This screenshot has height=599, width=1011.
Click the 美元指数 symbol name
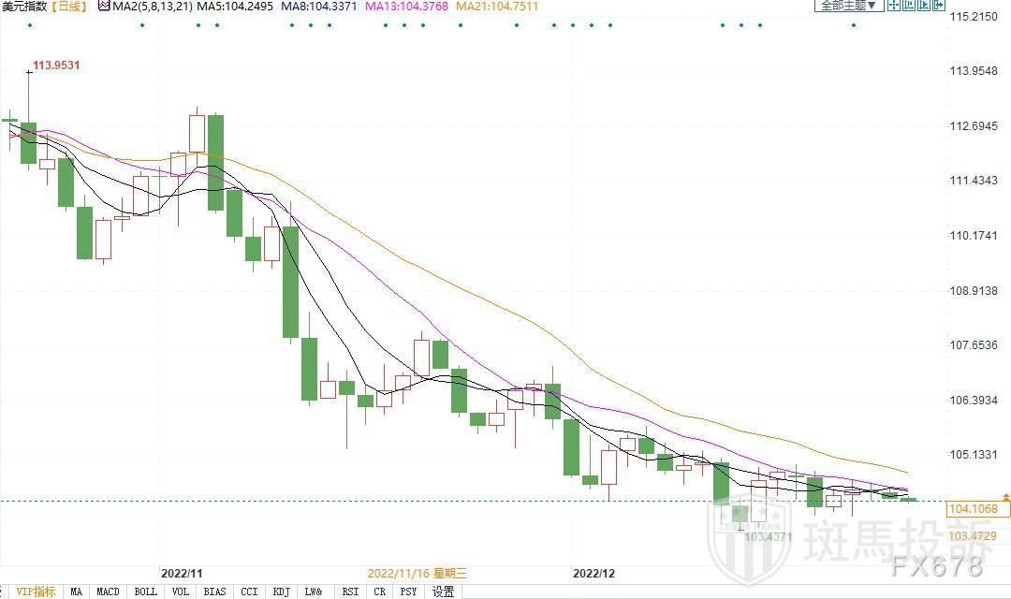(24, 7)
